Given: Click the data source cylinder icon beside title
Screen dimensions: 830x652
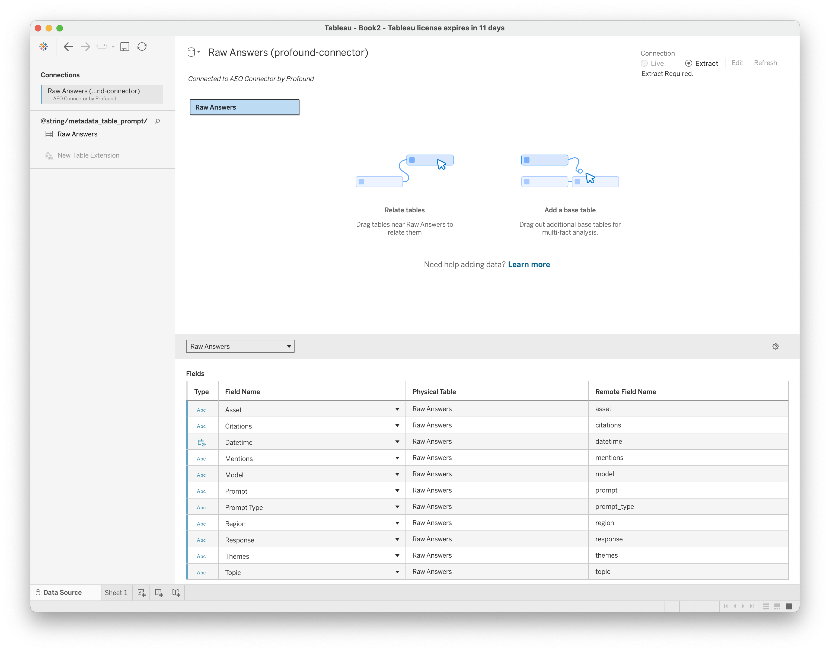Looking at the screenshot, I should coord(191,52).
